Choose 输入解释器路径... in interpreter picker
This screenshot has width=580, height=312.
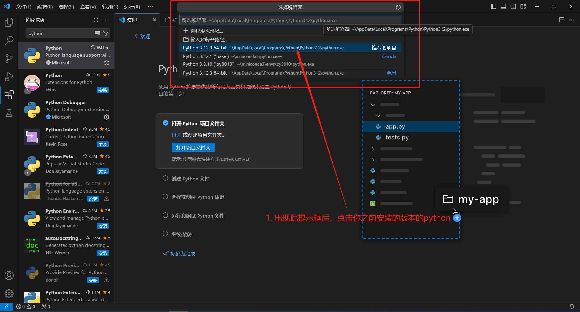290,40
